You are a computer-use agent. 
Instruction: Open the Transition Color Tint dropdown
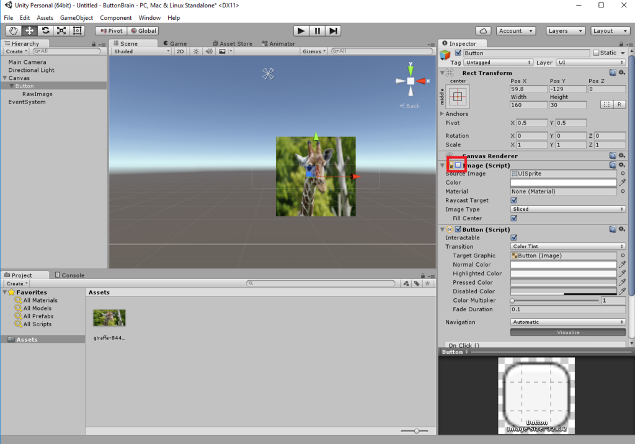(568, 246)
